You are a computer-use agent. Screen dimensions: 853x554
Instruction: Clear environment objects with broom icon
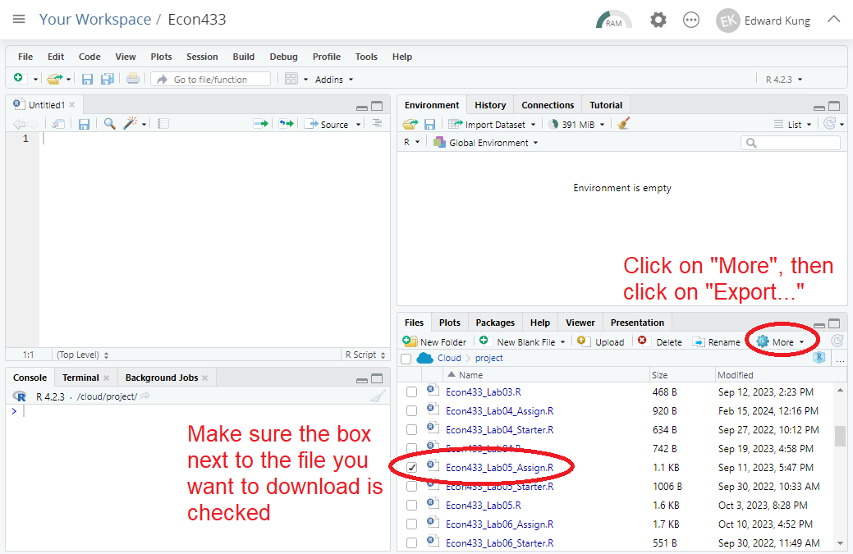624,124
